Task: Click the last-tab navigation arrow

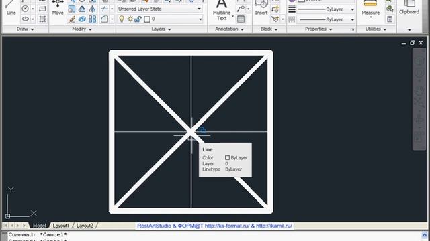Action: coord(24,226)
